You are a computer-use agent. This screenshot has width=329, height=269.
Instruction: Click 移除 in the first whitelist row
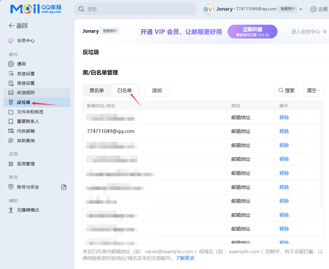[x=284, y=117]
